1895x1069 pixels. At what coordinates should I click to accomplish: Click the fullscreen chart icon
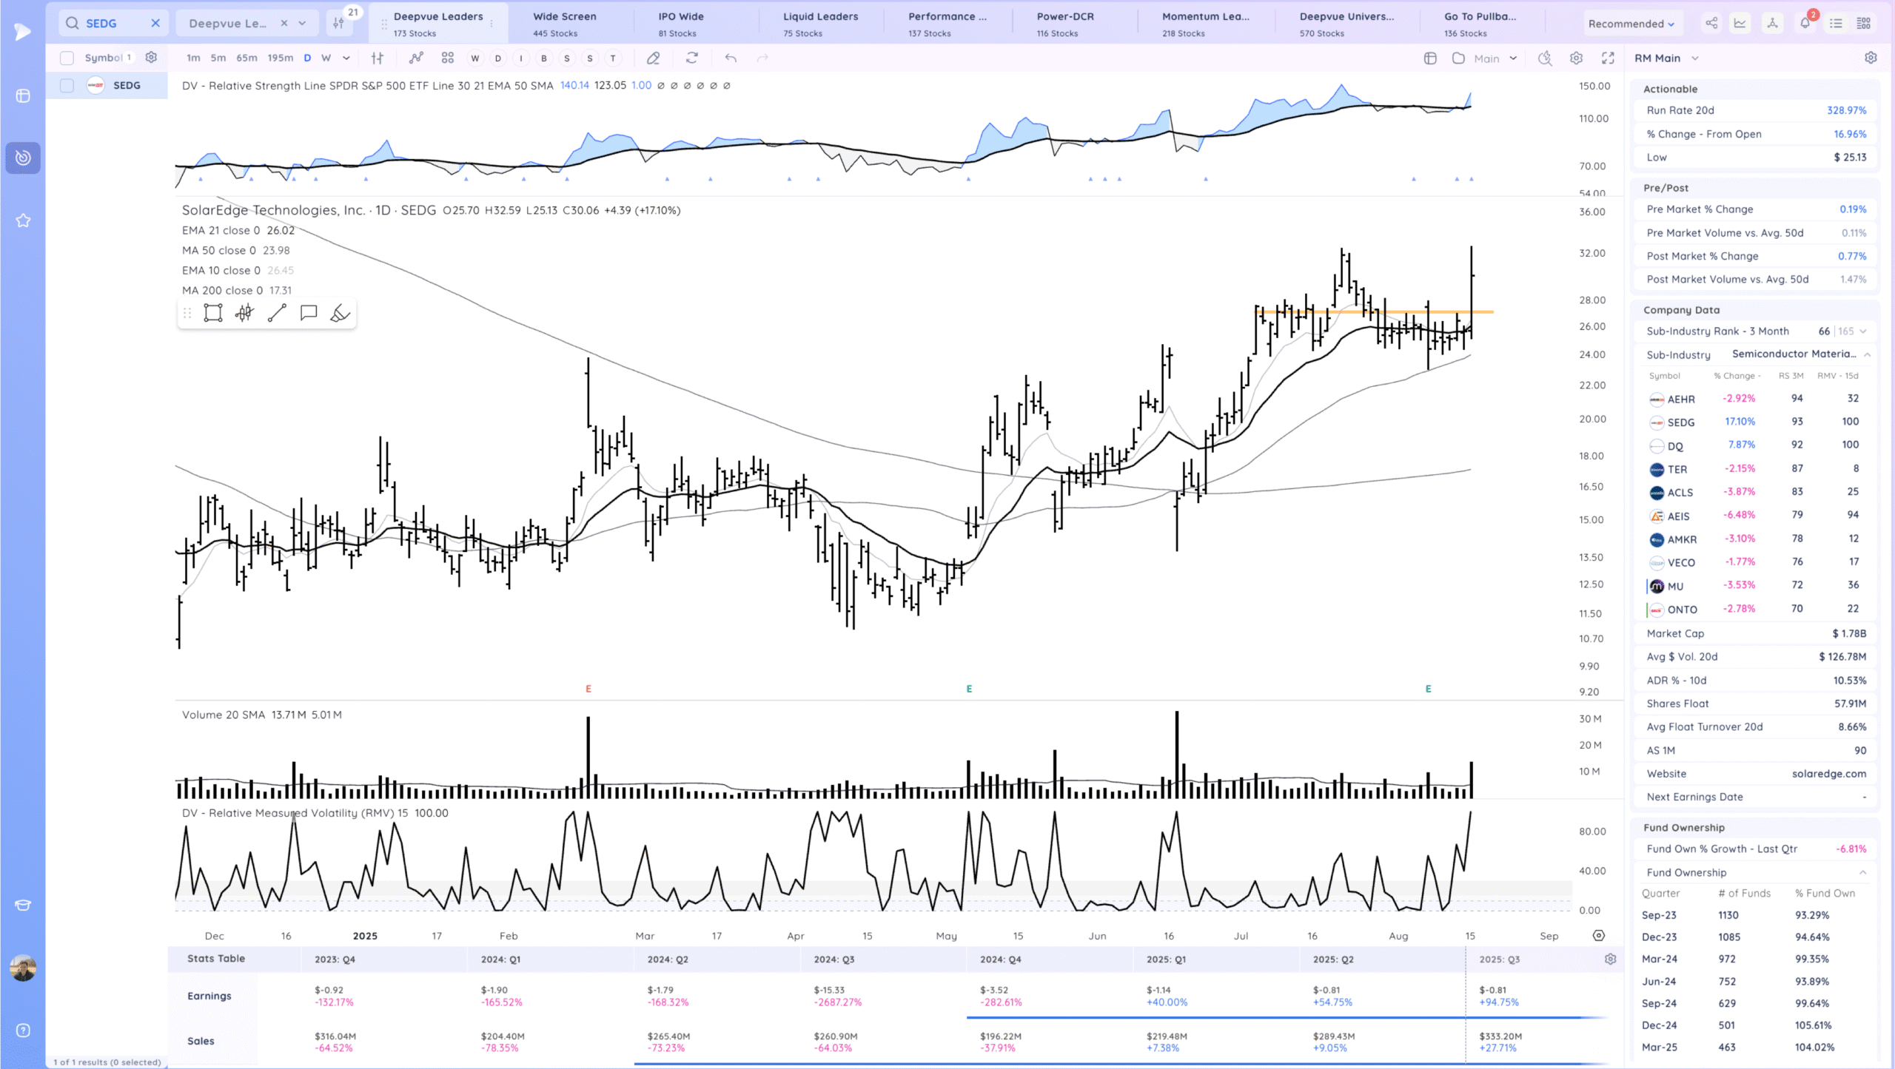point(1608,58)
